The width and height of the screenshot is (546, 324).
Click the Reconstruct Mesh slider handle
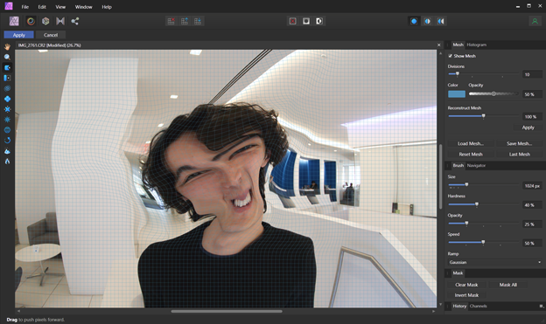pyautogui.click(x=483, y=116)
